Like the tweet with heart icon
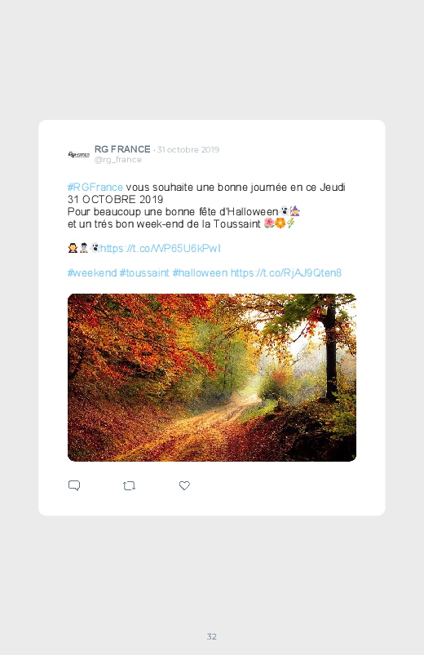This screenshot has width=424, height=655. 184,485
